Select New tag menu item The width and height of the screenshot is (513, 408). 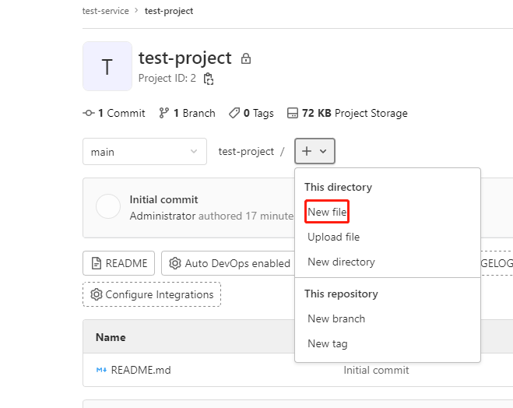[x=328, y=343]
